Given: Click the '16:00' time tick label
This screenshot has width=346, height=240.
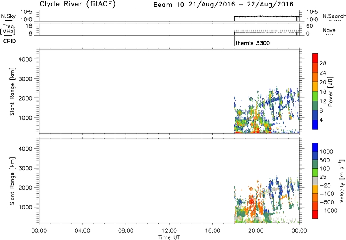Looking at the screenshot, I should [213, 231].
